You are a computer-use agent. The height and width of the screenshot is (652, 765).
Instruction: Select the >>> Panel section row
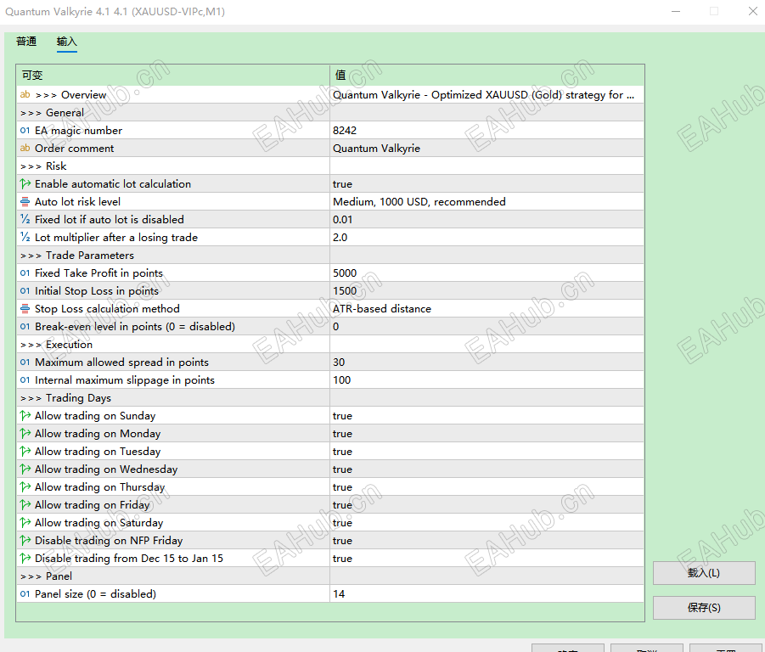tap(330, 576)
